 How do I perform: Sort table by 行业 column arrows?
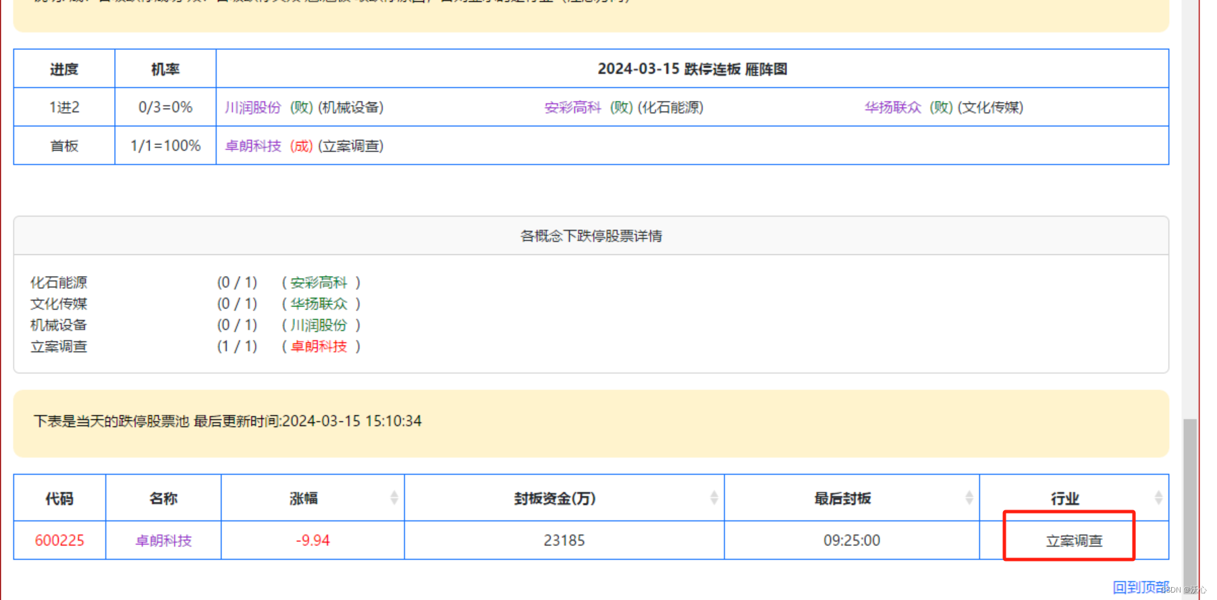click(1158, 498)
